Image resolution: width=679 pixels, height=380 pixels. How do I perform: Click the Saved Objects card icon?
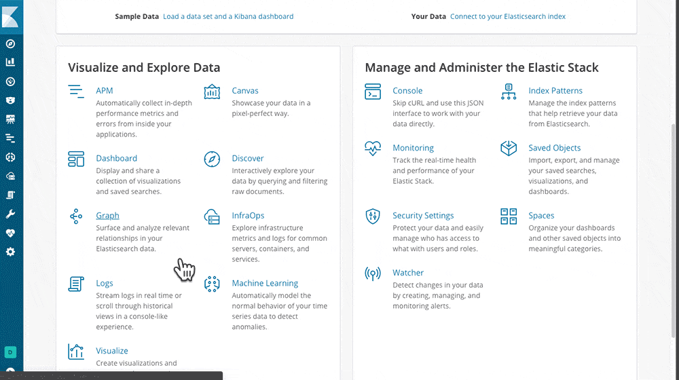pyautogui.click(x=509, y=149)
